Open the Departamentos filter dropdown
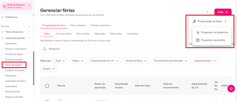Image resolution: width=237 pixels, height=101 pixels. point(205,61)
